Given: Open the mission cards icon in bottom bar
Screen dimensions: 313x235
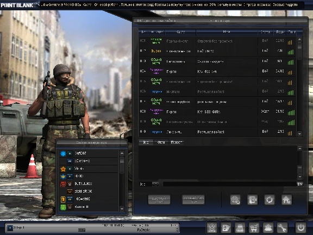Looking at the screenshot, I should (226, 227).
